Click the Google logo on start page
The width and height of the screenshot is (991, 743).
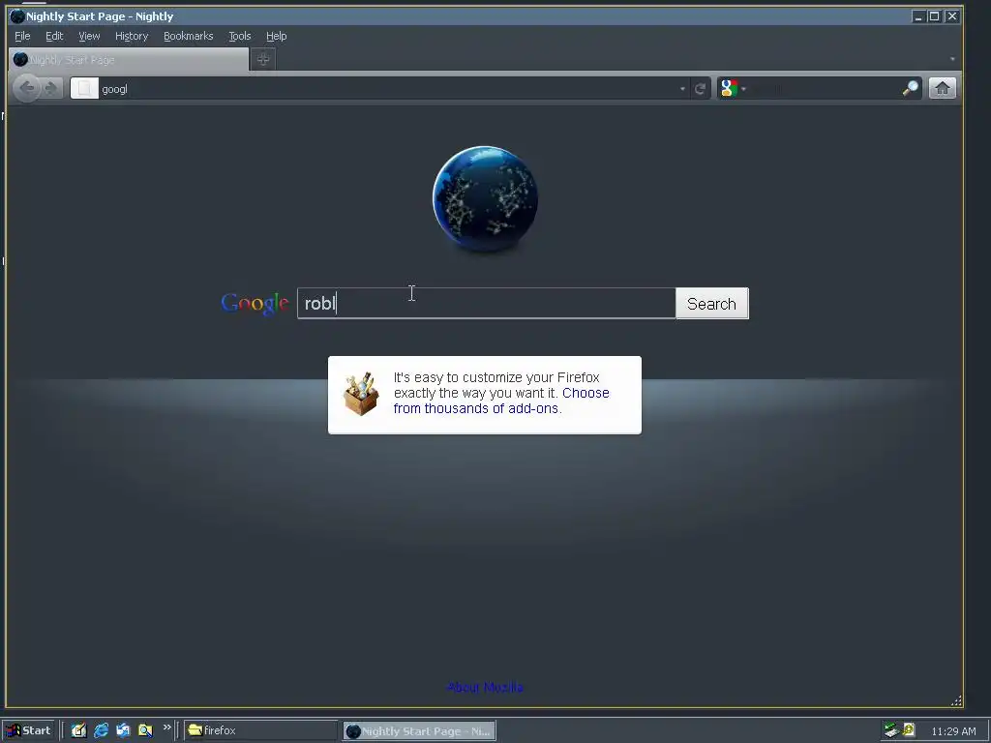pyautogui.click(x=255, y=304)
